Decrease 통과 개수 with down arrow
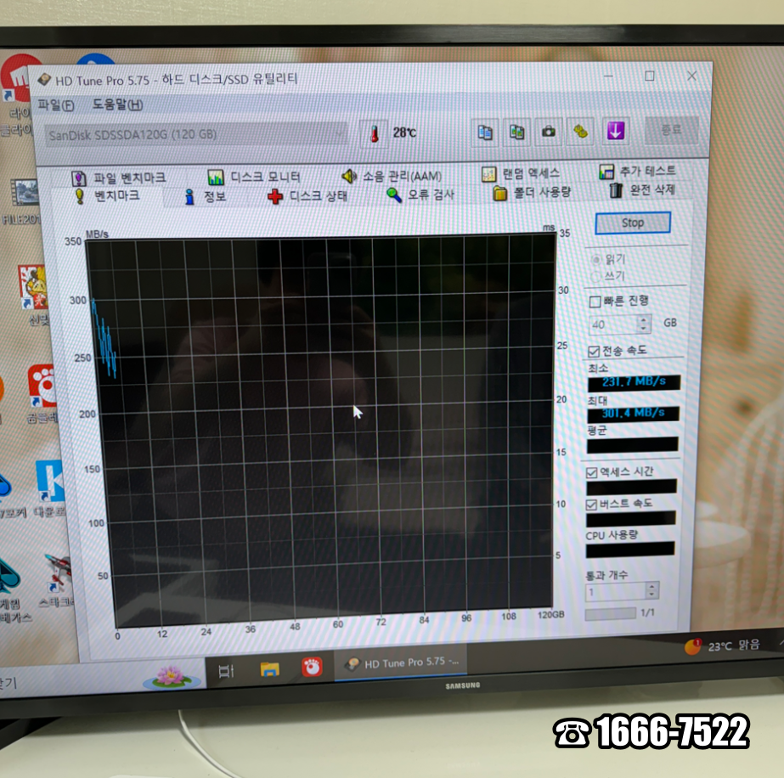This screenshot has height=778, width=784. coord(651,595)
